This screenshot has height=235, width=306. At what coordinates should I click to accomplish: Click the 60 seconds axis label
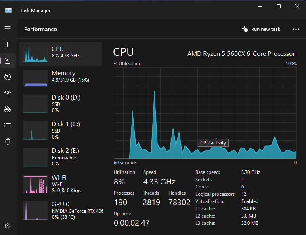pos(125,163)
